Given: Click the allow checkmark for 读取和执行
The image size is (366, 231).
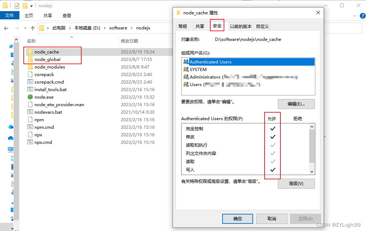Looking at the screenshot, I should tap(273, 145).
